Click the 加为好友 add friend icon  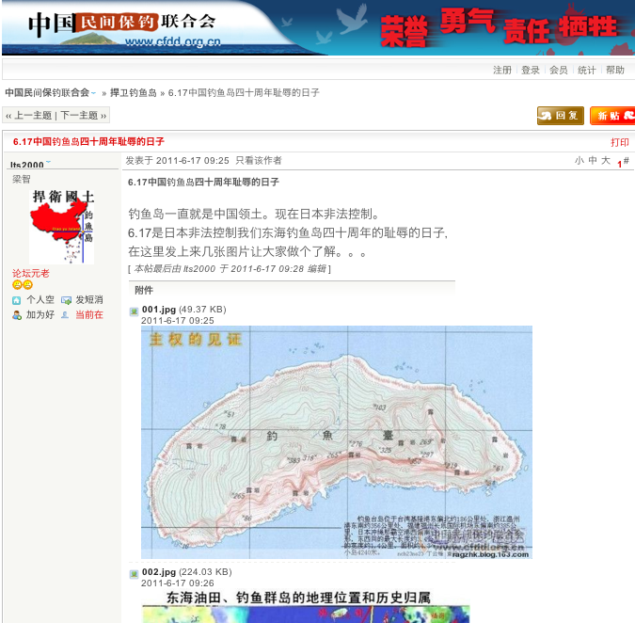pyautogui.click(x=17, y=315)
